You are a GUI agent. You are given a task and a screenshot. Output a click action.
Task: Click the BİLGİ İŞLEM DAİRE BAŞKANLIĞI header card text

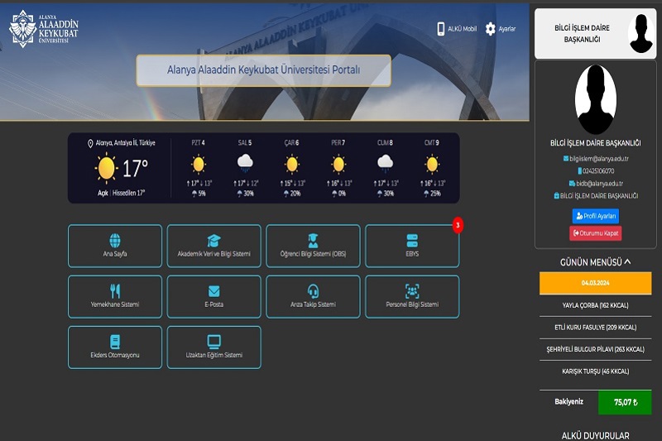click(x=582, y=33)
